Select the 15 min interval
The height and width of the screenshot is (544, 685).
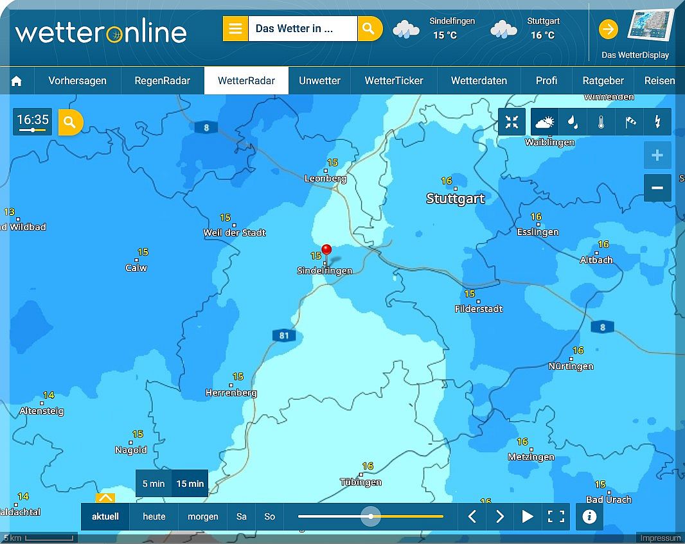190,484
